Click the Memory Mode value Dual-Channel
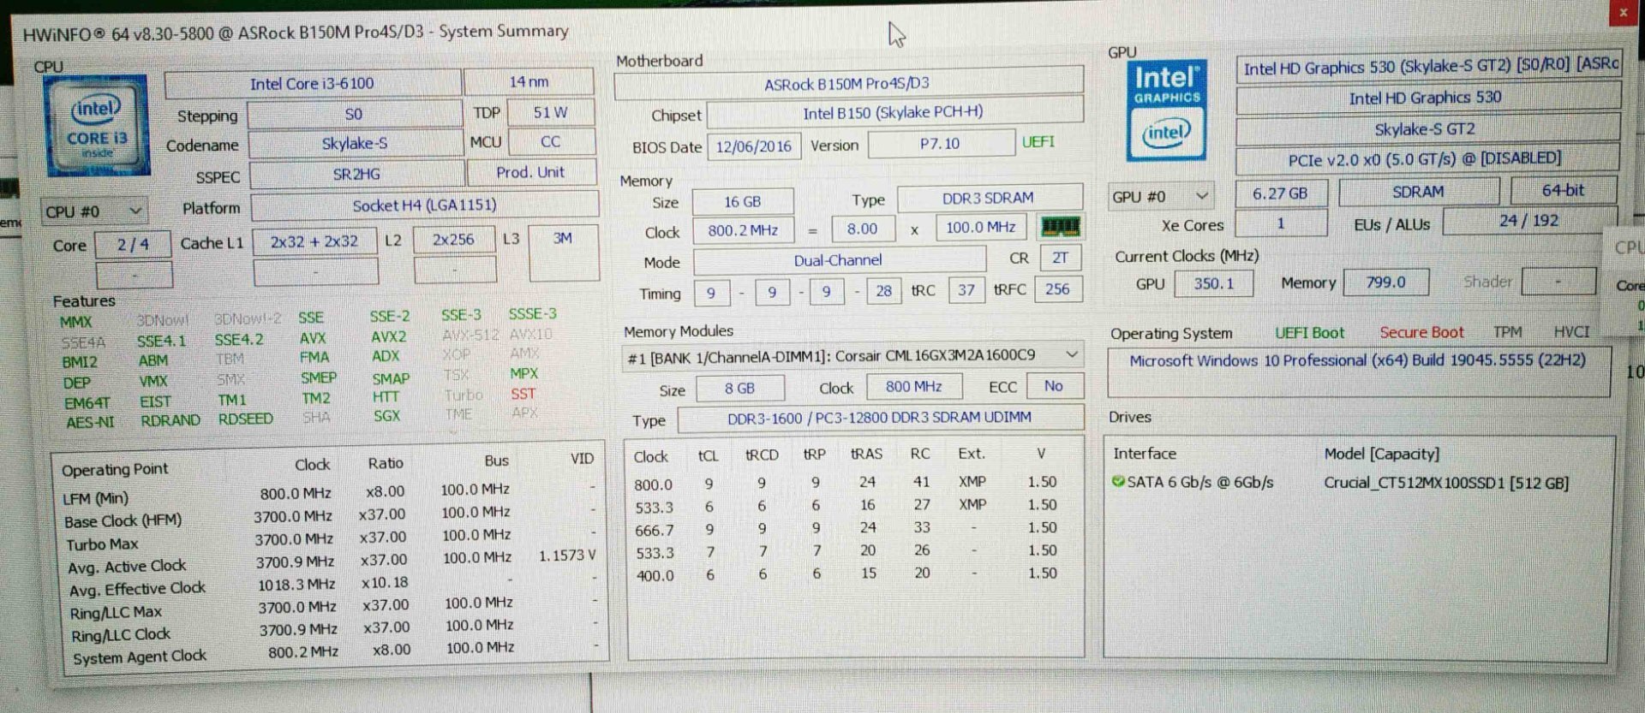Screen dimensions: 1645x713 click(838, 260)
